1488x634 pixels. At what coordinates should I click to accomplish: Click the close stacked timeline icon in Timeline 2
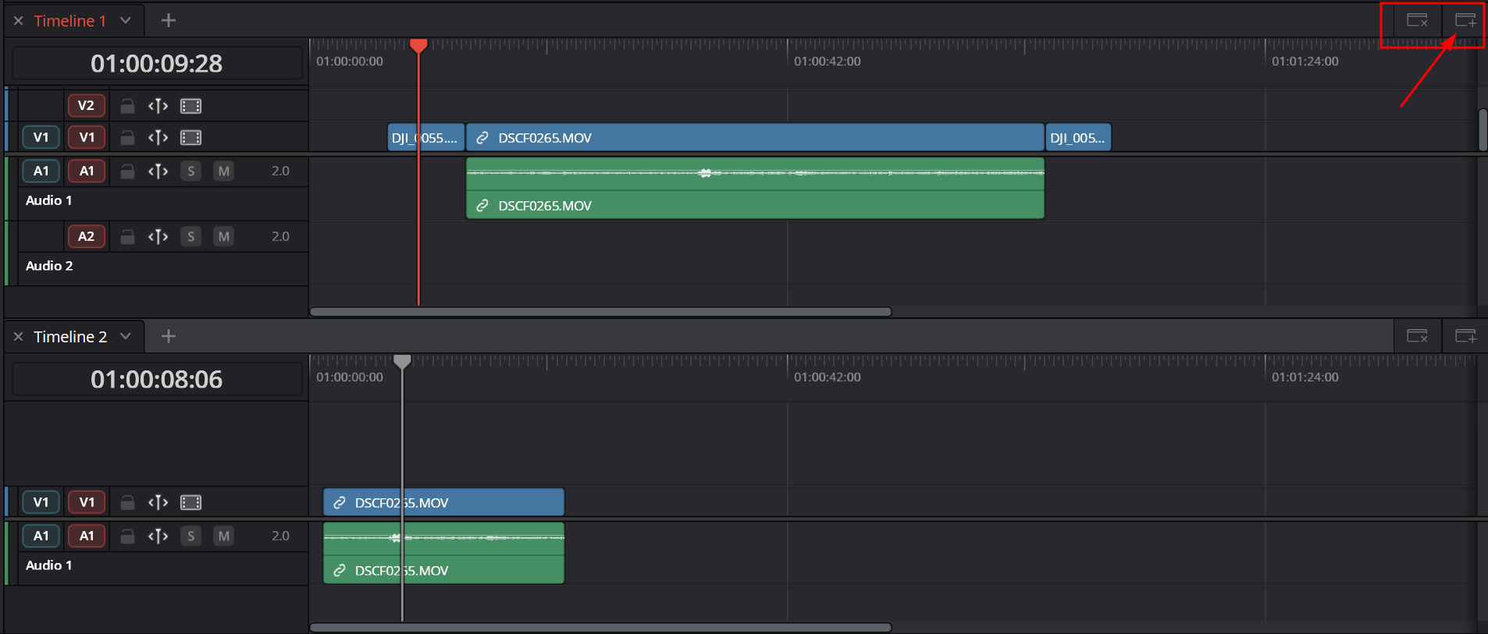click(x=1417, y=336)
